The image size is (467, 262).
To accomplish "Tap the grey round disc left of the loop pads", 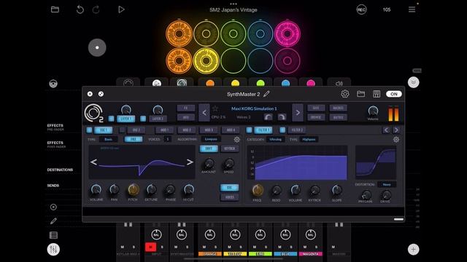I will tap(97, 47).
